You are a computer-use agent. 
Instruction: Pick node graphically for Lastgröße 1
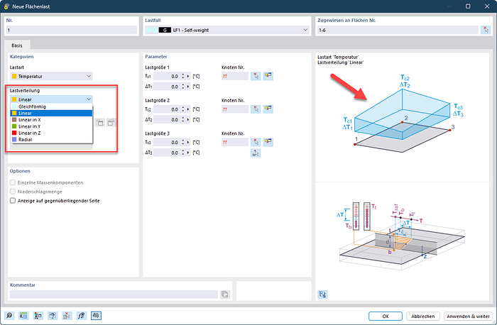coord(256,75)
